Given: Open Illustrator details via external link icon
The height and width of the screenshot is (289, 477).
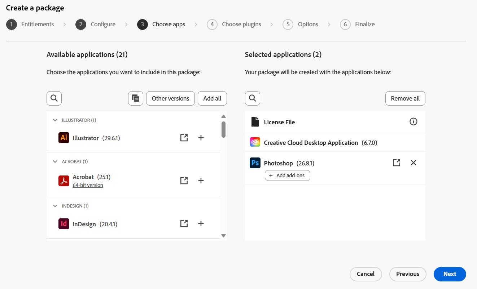Looking at the screenshot, I should pyautogui.click(x=184, y=138).
